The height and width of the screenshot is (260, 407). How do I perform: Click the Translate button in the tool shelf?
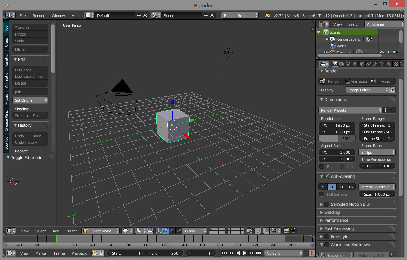point(30,28)
